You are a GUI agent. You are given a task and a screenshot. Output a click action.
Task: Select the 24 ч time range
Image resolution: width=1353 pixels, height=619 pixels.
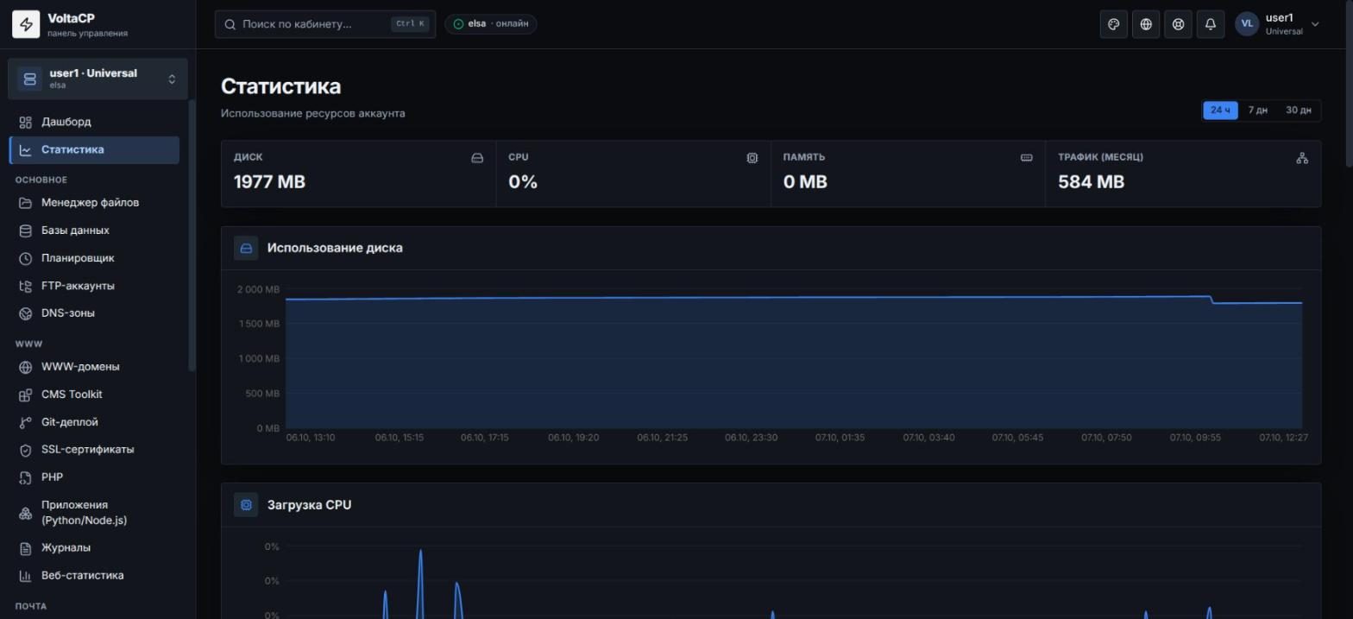click(1220, 111)
